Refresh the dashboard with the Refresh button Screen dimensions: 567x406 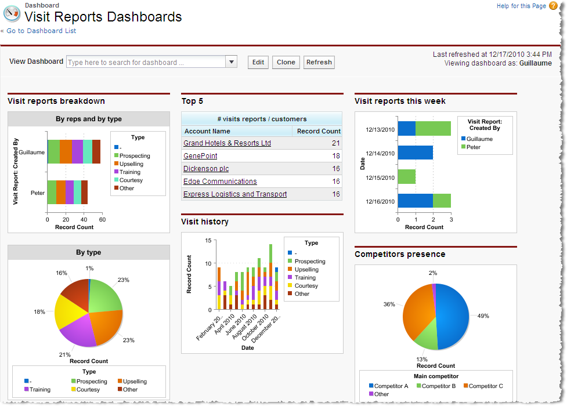[319, 62]
